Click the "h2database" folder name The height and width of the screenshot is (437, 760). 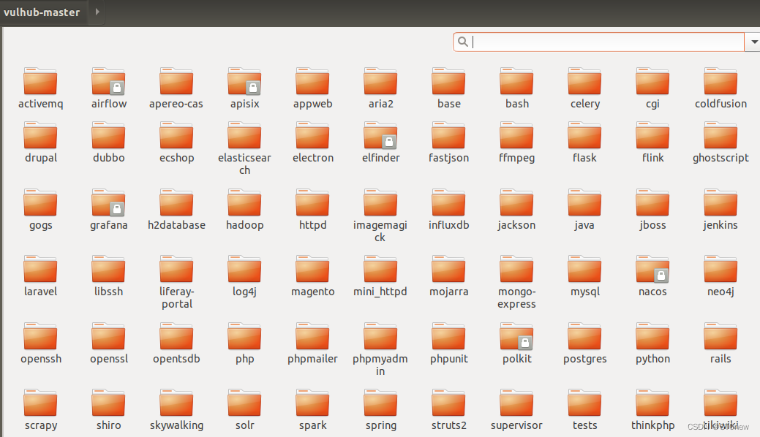point(176,225)
